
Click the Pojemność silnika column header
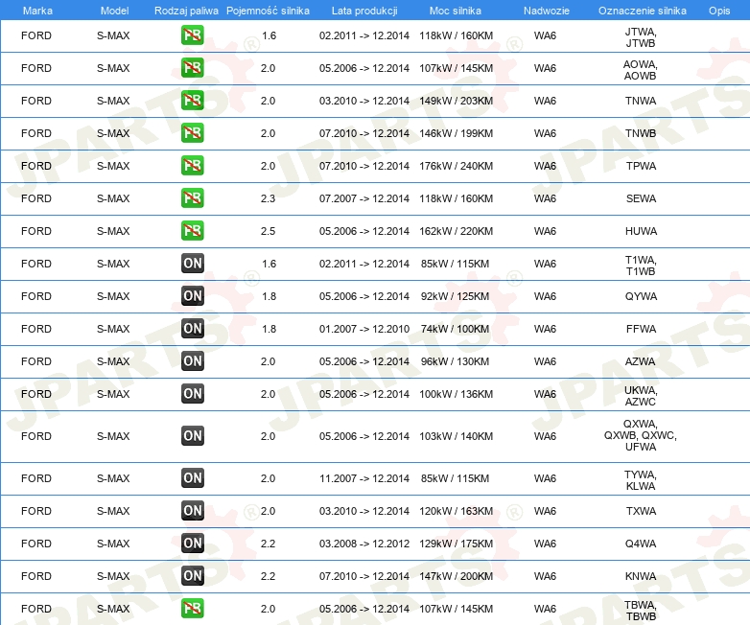click(x=268, y=11)
